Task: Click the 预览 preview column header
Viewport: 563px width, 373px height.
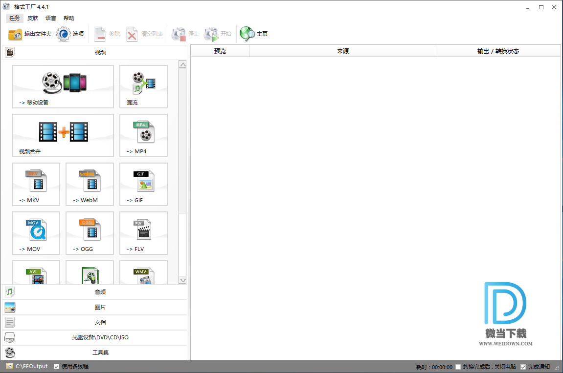Action: point(220,51)
